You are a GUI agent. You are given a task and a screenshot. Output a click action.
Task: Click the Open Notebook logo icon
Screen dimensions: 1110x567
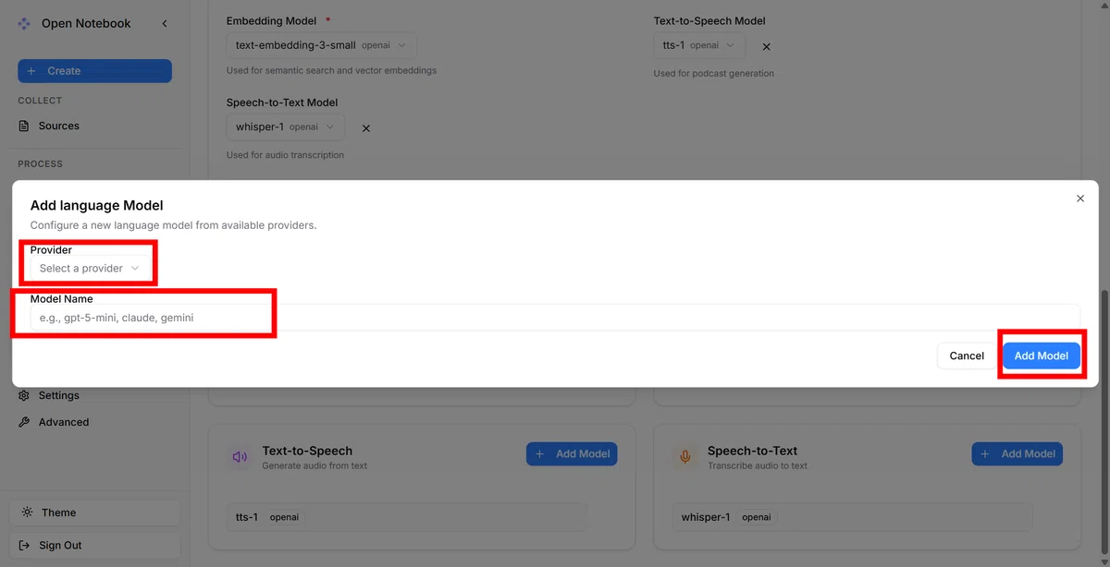point(24,23)
